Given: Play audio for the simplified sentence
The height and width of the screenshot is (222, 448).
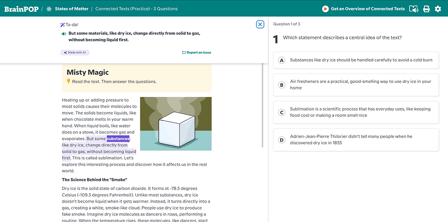Looking at the screenshot, I should [64, 34].
